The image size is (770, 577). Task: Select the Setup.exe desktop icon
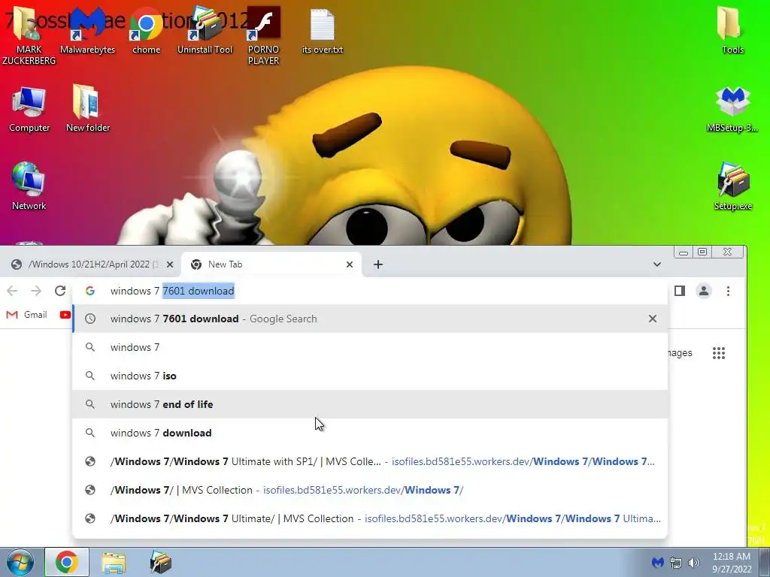coord(732,186)
